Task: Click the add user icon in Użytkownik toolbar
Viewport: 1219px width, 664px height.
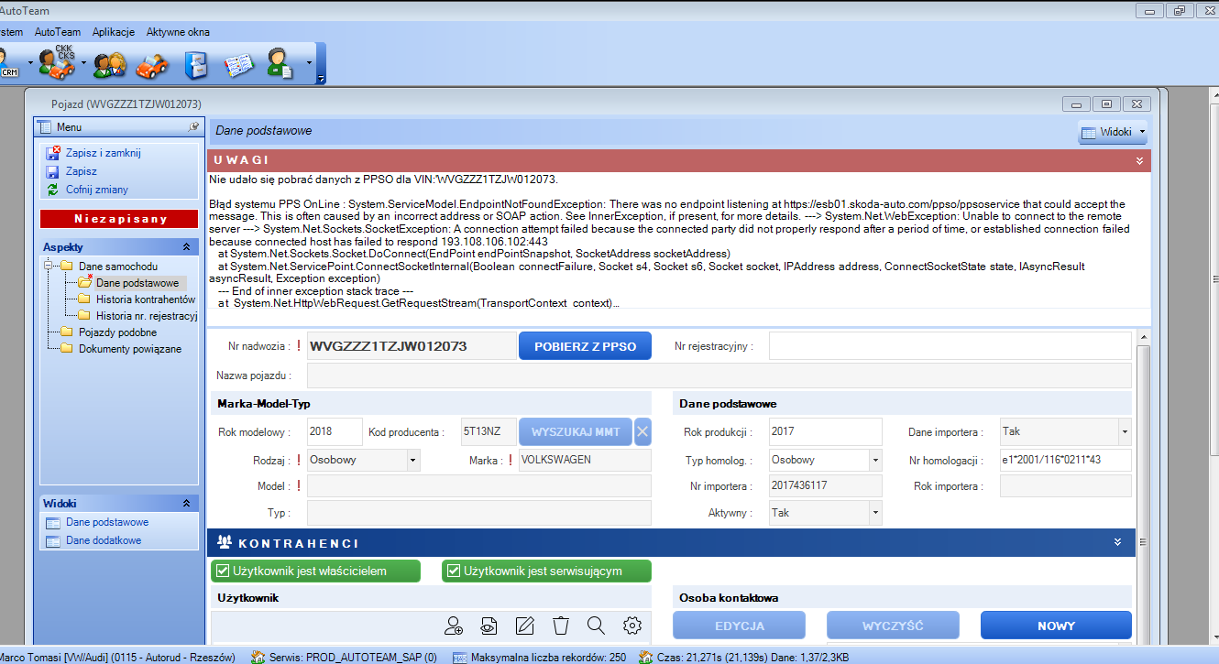Action: click(454, 626)
